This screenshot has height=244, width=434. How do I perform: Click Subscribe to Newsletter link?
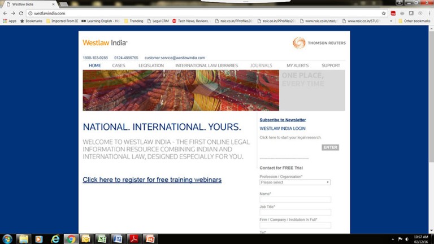tap(283, 120)
